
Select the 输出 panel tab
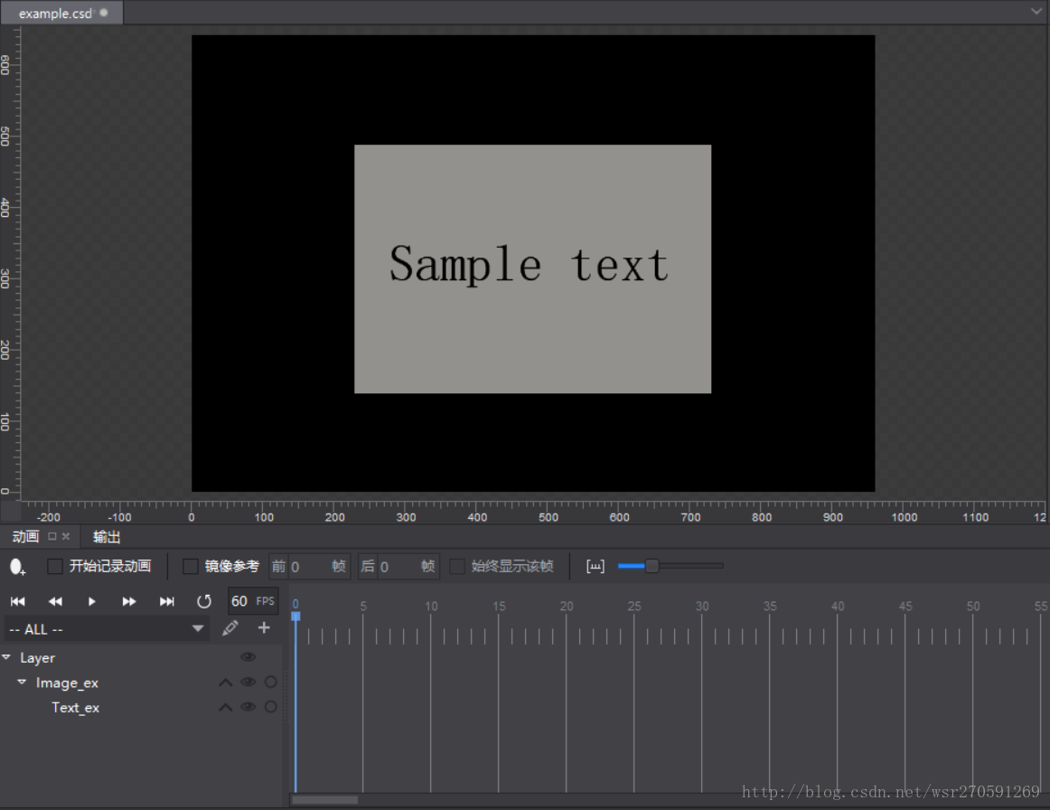[x=107, y=537]
